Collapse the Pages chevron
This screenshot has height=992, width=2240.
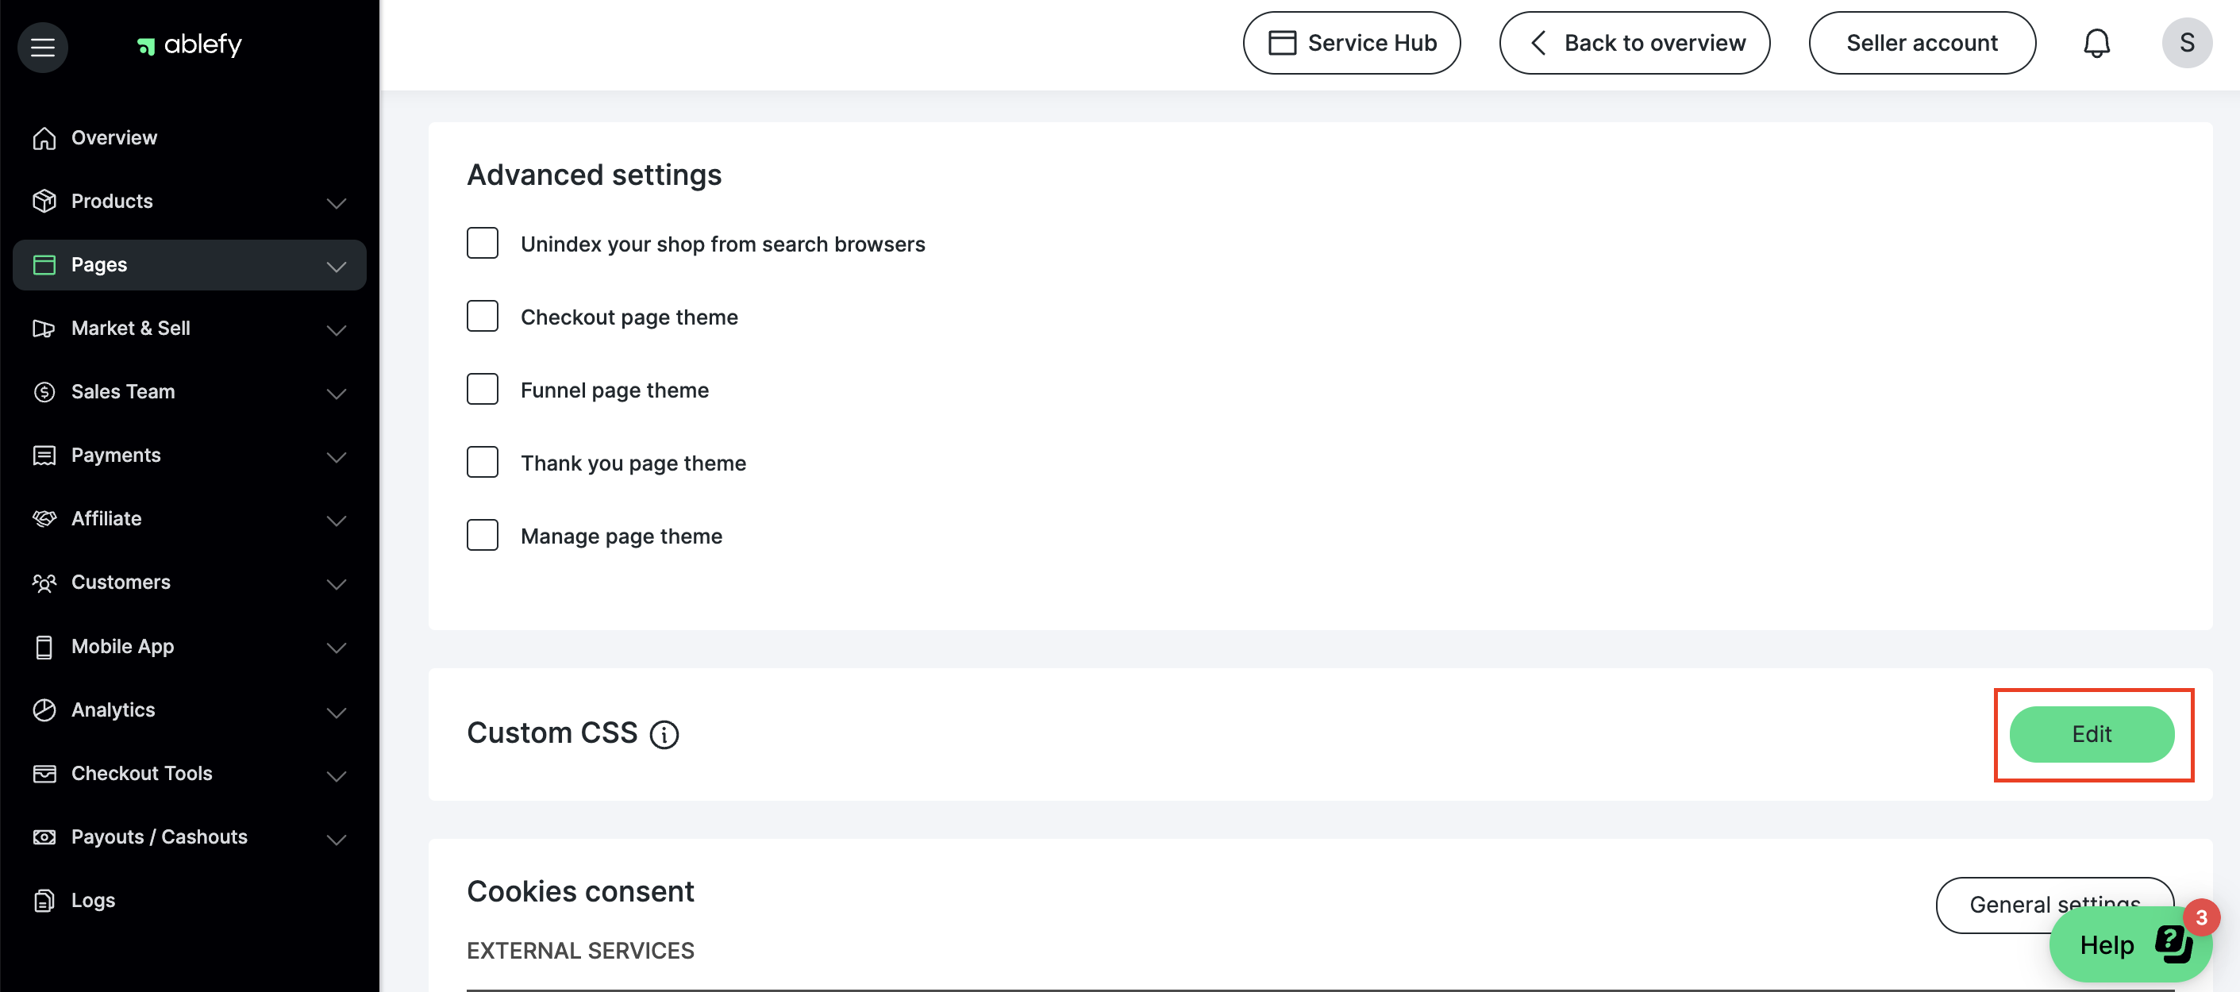click(x=337, y=266)
